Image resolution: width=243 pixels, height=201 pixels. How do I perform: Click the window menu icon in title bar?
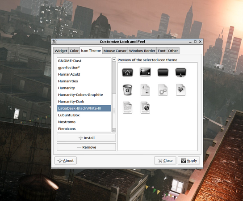(54, 42)
